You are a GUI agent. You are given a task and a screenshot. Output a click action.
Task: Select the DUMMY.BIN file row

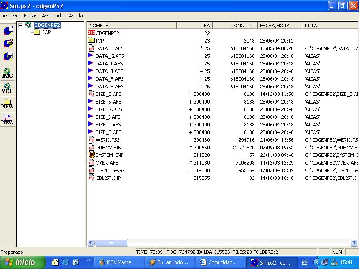[x=109, y=148]
